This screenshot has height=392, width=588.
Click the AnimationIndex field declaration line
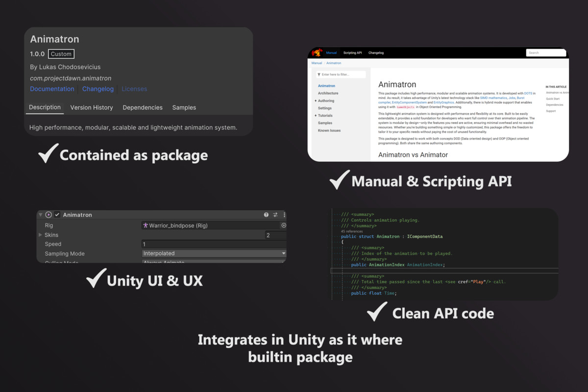coord(398,265)
